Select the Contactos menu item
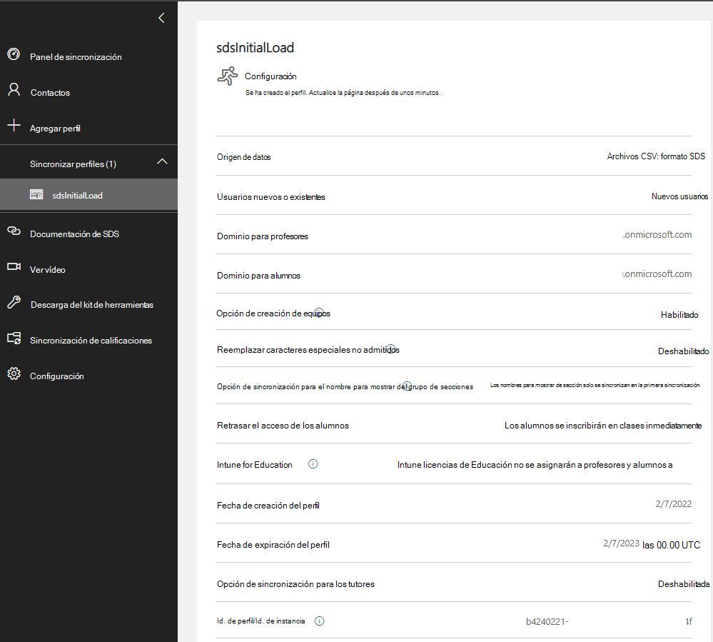Screen dimensions: 713x642 (50, 93)
